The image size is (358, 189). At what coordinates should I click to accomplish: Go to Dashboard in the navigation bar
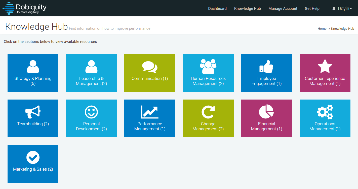coord(217,9)
